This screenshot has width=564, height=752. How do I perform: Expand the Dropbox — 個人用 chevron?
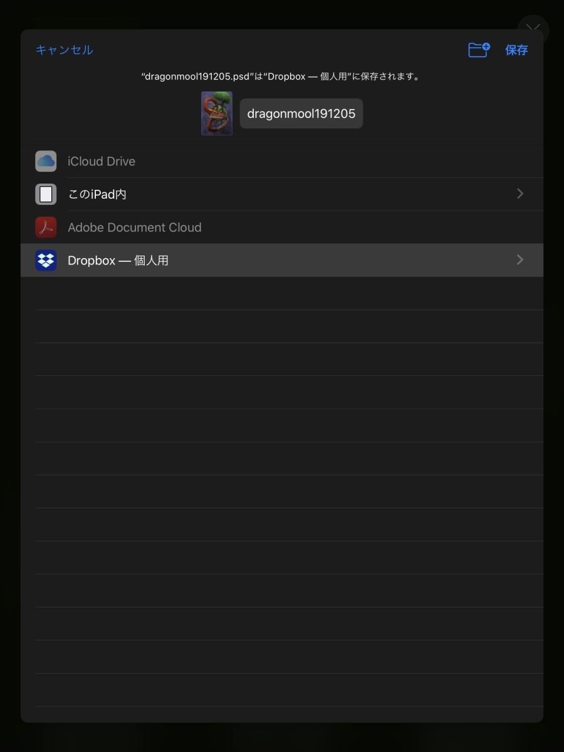[520, 260]
